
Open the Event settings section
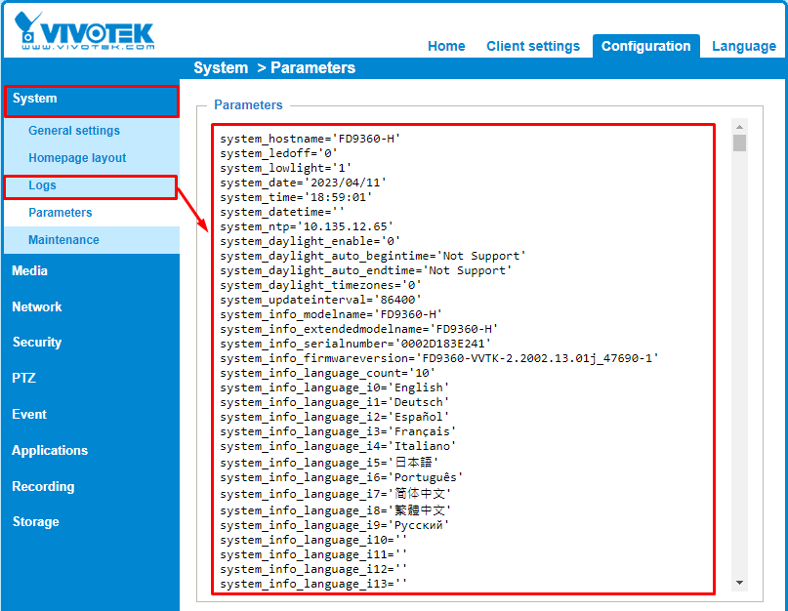point(29,415)
